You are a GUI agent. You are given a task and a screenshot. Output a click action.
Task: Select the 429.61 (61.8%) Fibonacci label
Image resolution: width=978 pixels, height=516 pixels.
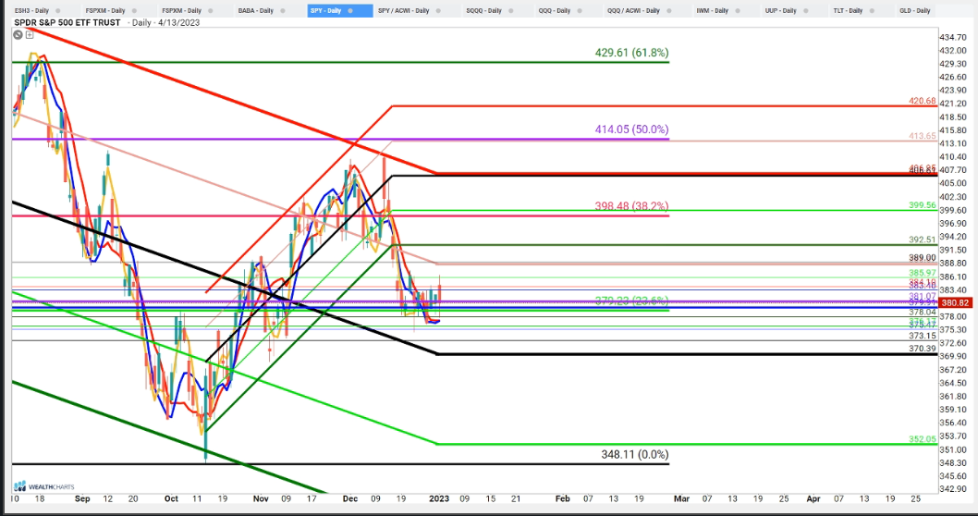pyautogui.click(x=632, y=53)
